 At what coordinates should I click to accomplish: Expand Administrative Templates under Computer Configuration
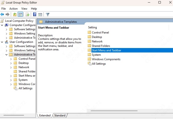(x=6, y=38)
